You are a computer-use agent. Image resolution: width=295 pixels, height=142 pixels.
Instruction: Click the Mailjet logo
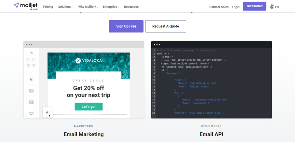click(x=26, y=6)
